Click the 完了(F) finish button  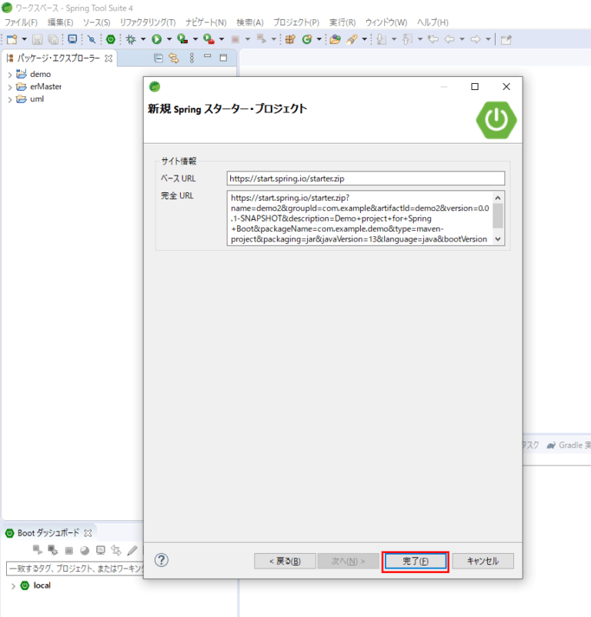pos(416,561)
